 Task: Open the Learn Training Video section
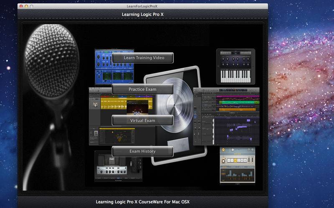tap(143, 58)
